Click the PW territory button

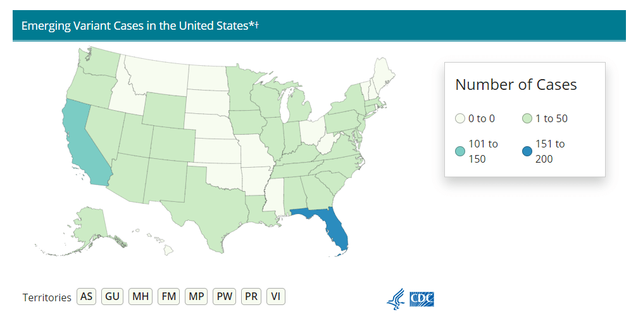(224, 296)
